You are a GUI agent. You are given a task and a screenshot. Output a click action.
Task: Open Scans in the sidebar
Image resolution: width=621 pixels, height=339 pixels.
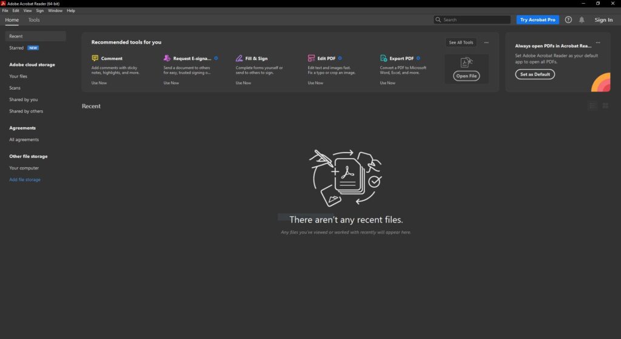(15, 88)
